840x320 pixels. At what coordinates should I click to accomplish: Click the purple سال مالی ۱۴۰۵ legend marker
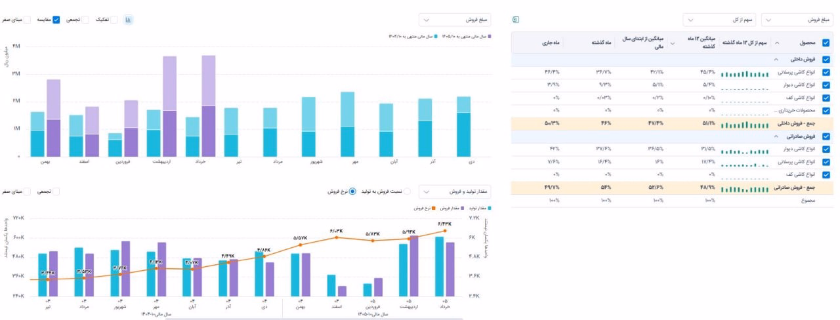pyautogui.click(x=490, y=37)
